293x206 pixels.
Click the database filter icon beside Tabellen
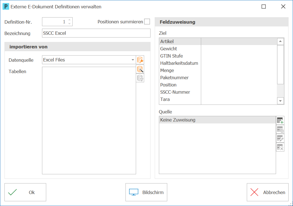(x=140, y=78)
